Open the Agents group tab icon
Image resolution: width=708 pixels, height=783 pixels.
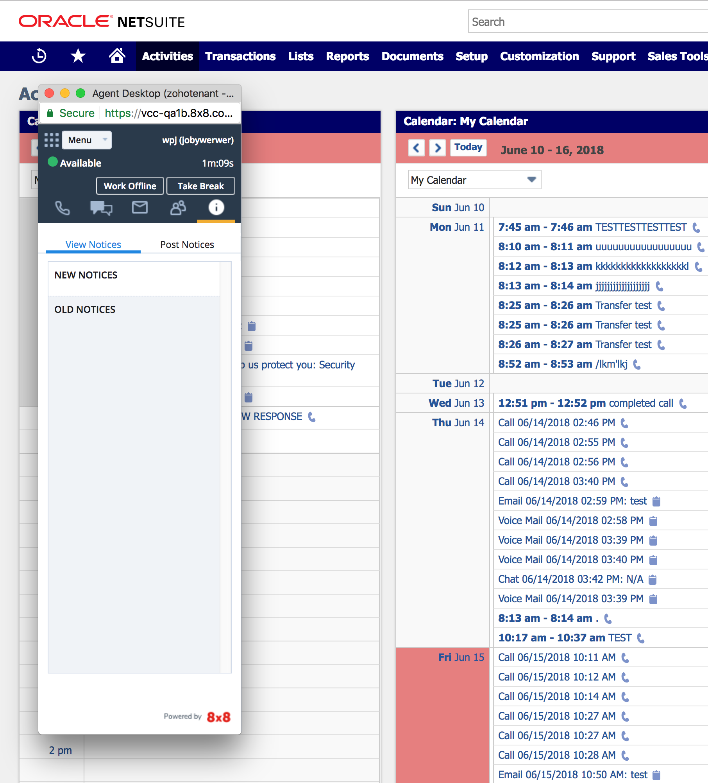178,208
